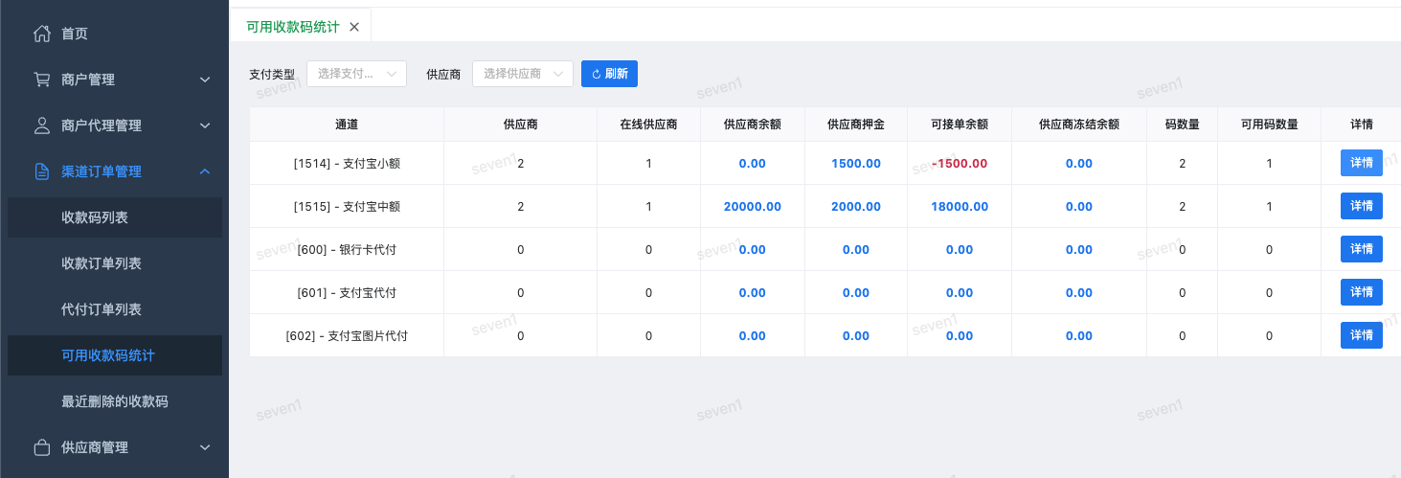
Task: Collapse the 渠道订单管理 menu chevron
Action: tap(205, 171)
